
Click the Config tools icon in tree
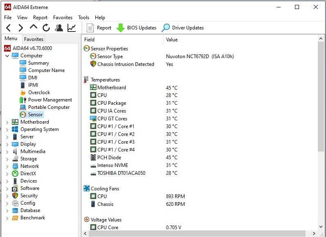(x=15, y=203)
